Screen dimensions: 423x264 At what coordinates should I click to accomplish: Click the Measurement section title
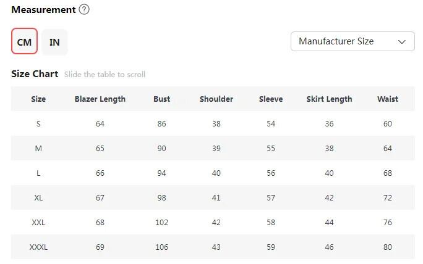[43, 10]
